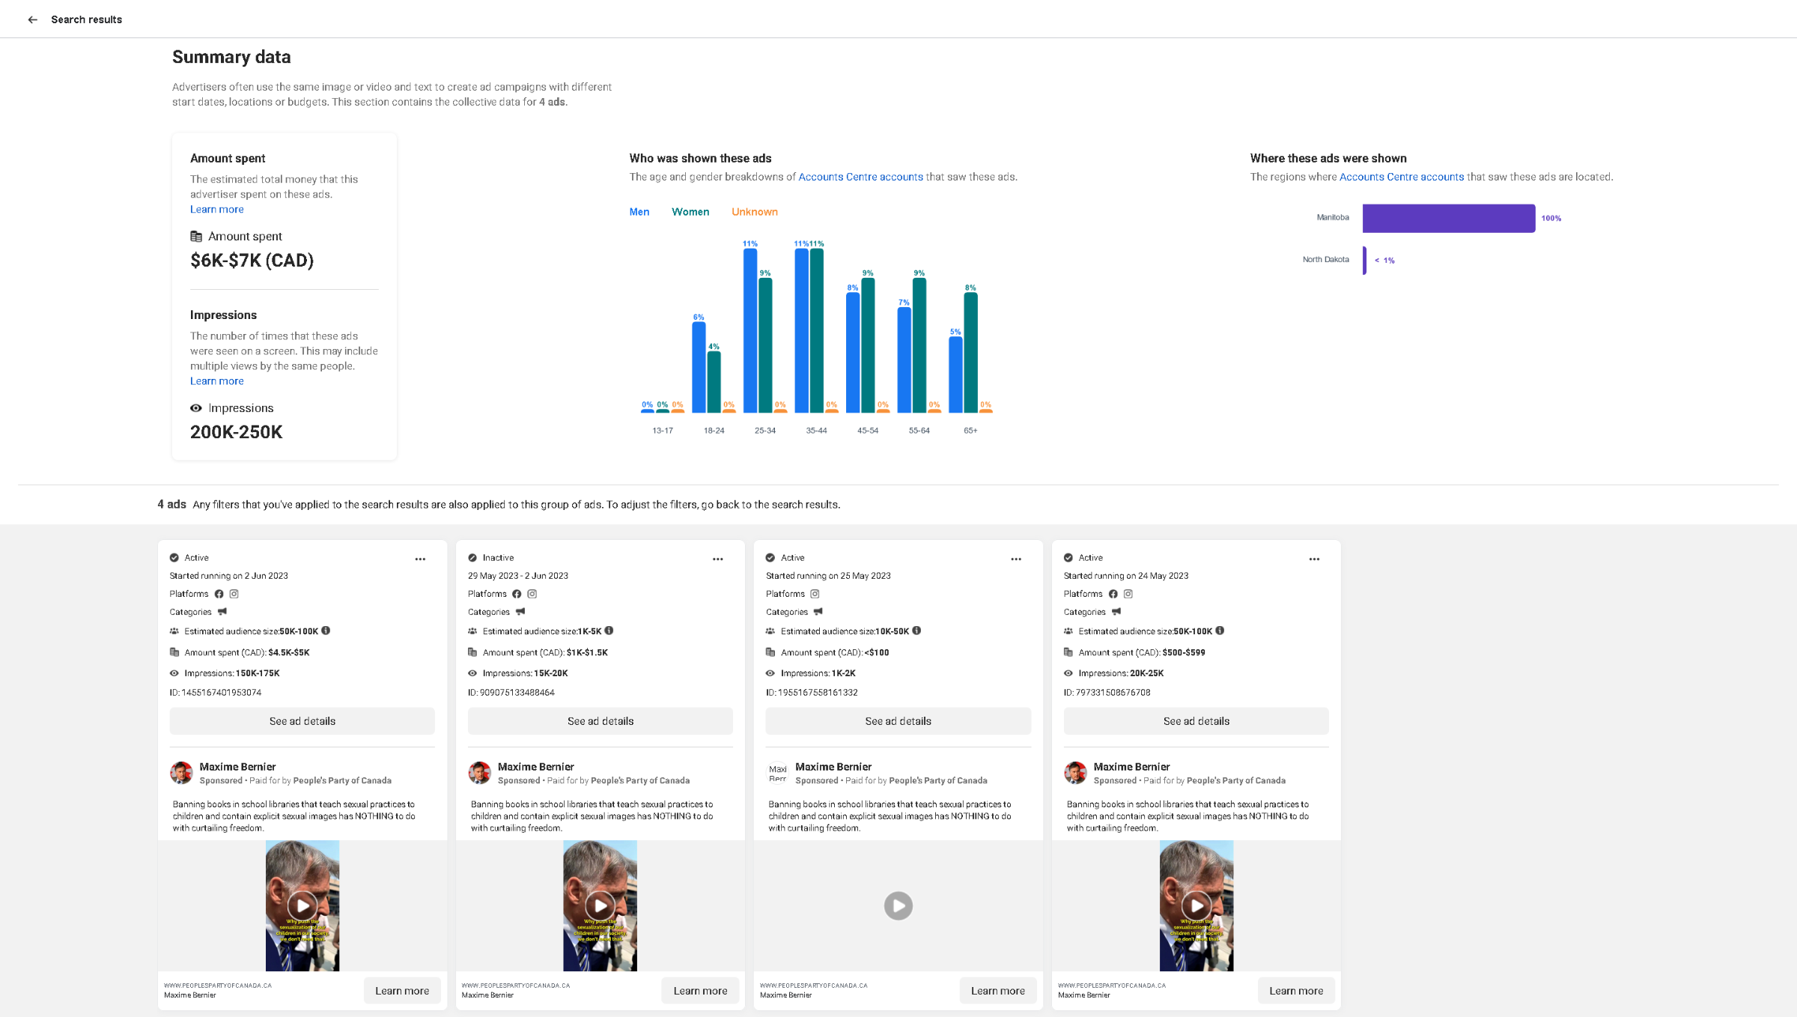Click the info icon beside audience size 10K-50K
This screenshot has height=1017, width=1797.
(x=917, y=631)
